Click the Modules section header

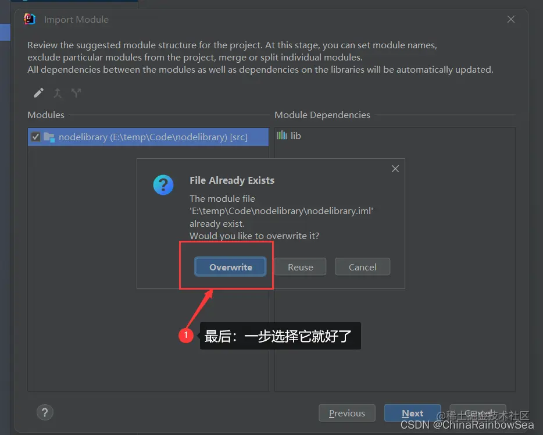45,115
